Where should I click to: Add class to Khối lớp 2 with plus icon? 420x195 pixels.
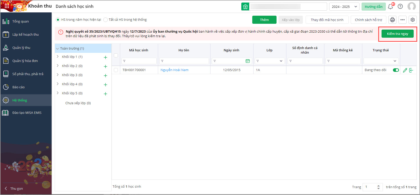pos(106,67)
